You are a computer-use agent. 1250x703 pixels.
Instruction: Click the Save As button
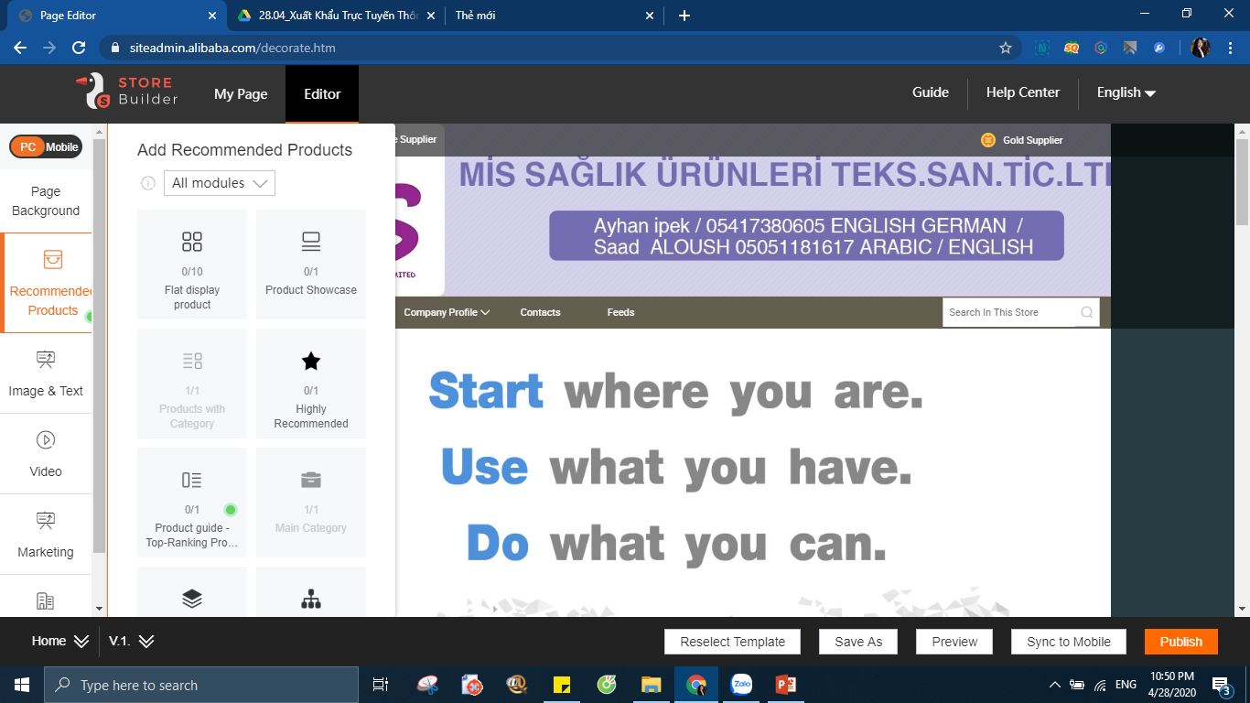(858, 642)
